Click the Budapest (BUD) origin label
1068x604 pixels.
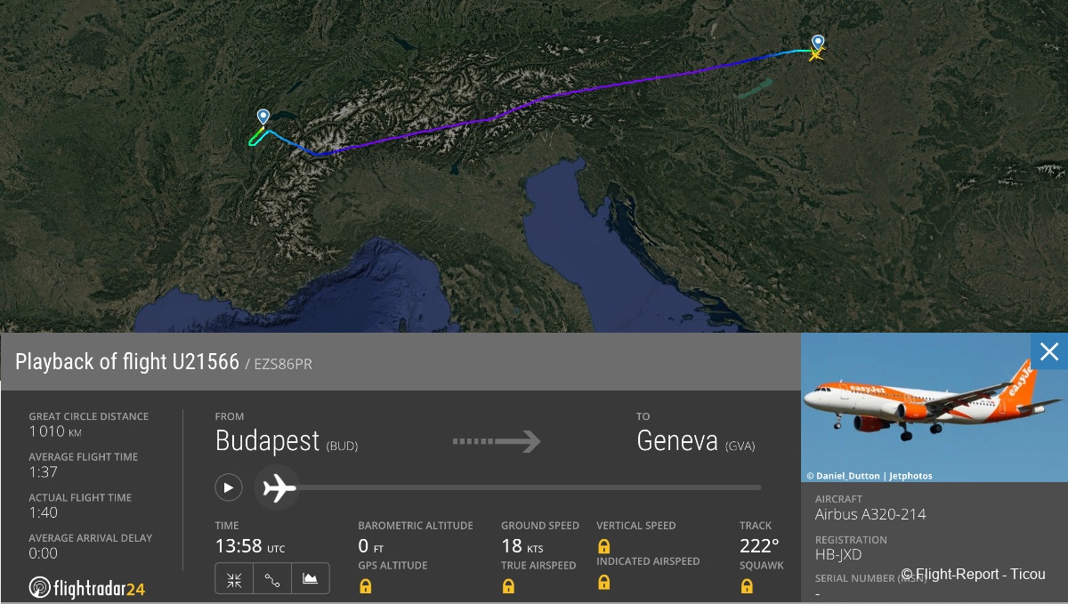(x=286, y=442)
